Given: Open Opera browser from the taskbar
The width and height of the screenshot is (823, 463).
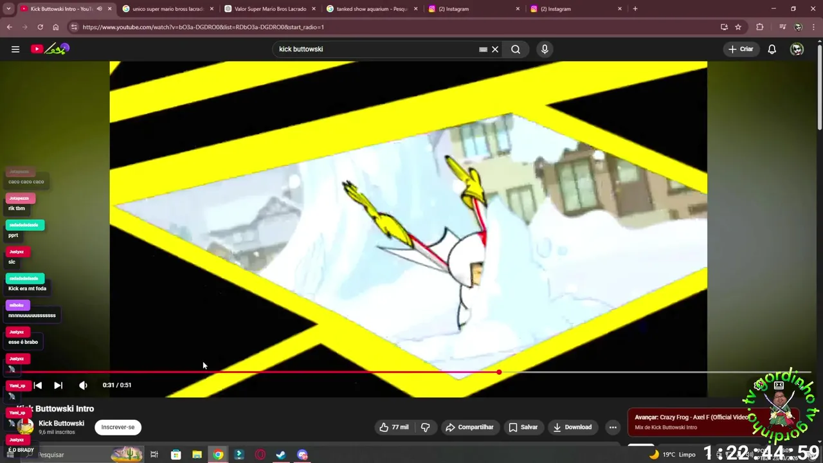Looking at the screenshot, I should (260, 455).
